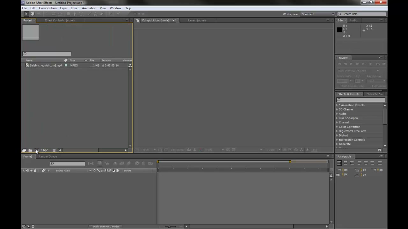Viewport: 408px width, 229px height.
Task: Open Project panel options menu
Action: point(126,20)
